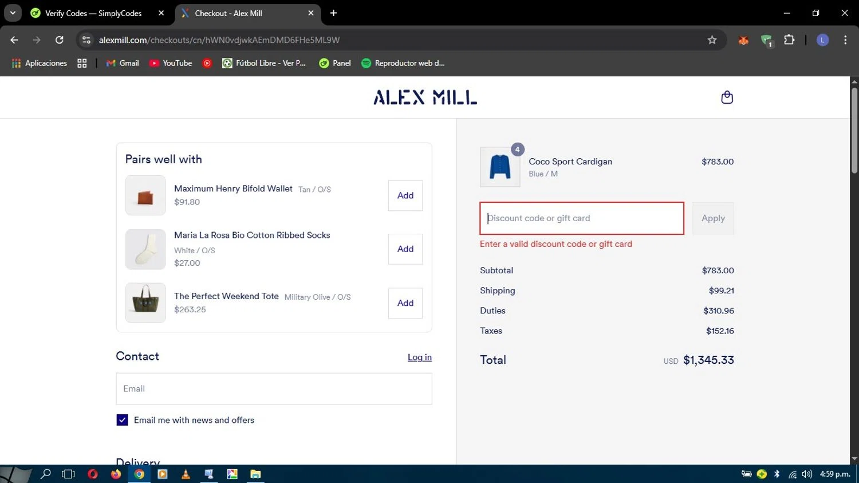Close the Checkout Alex Mill tab

pyautogui.click(x=311, y=13)
